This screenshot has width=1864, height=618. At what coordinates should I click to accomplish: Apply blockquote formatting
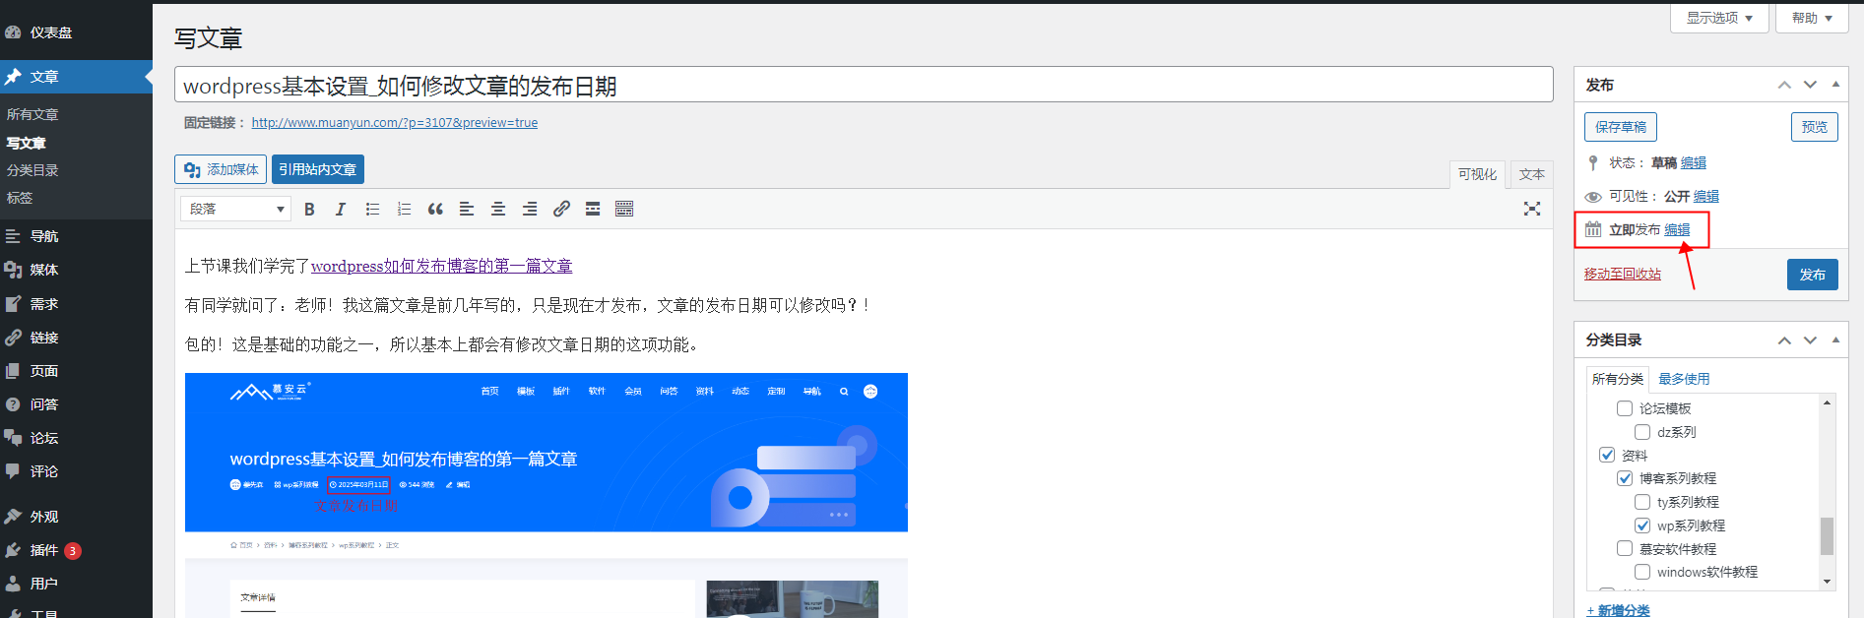435,209
